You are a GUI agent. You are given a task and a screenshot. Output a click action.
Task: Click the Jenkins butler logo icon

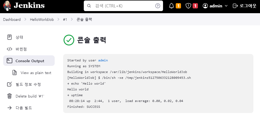[7, 6]
